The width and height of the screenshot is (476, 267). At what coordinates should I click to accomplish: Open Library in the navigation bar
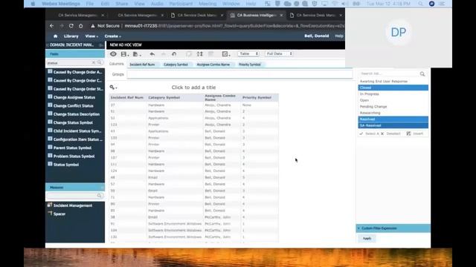pyautogui.click(x=71, y=36)
